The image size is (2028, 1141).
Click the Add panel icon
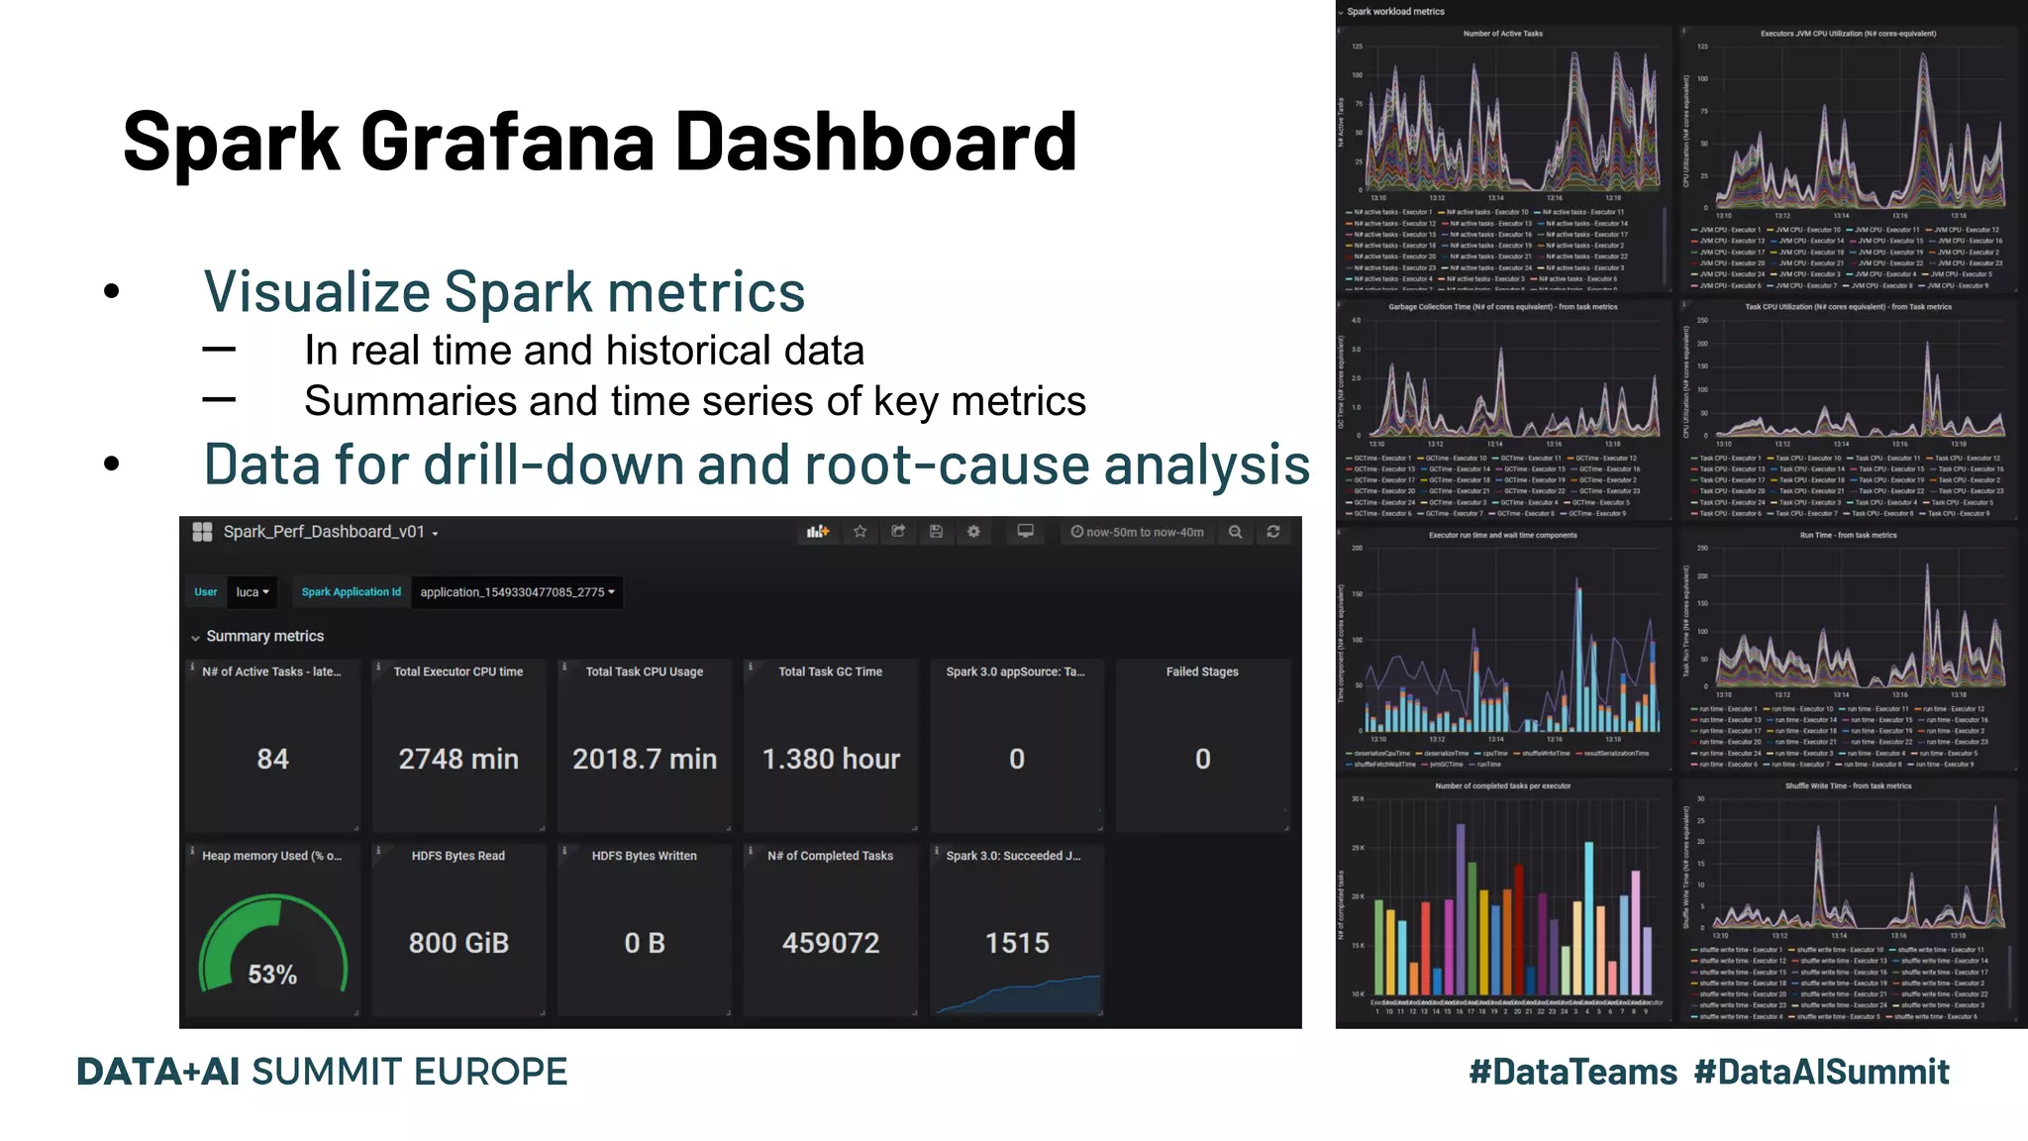coord(817,532)
